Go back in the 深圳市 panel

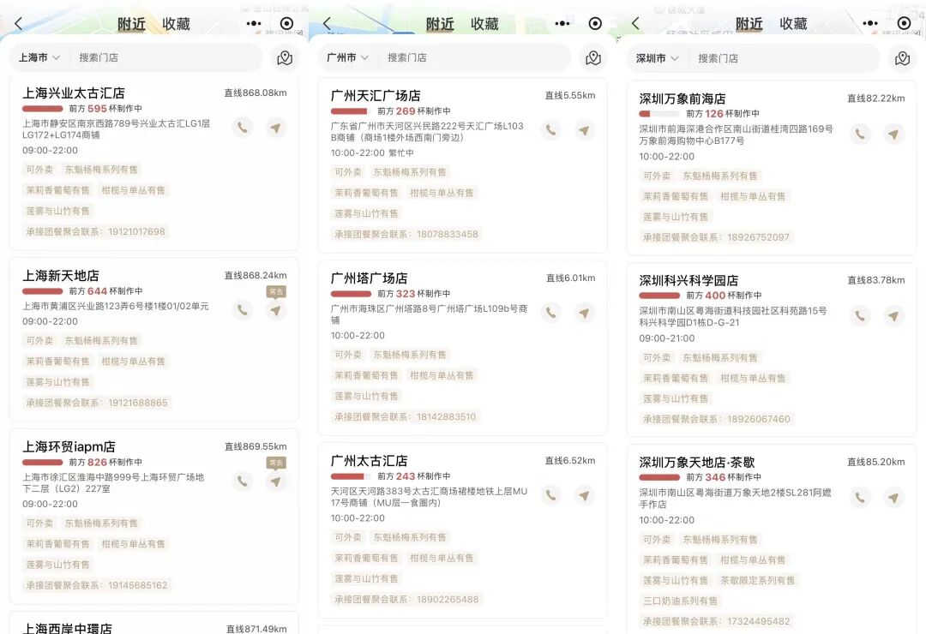pos(635,23)
